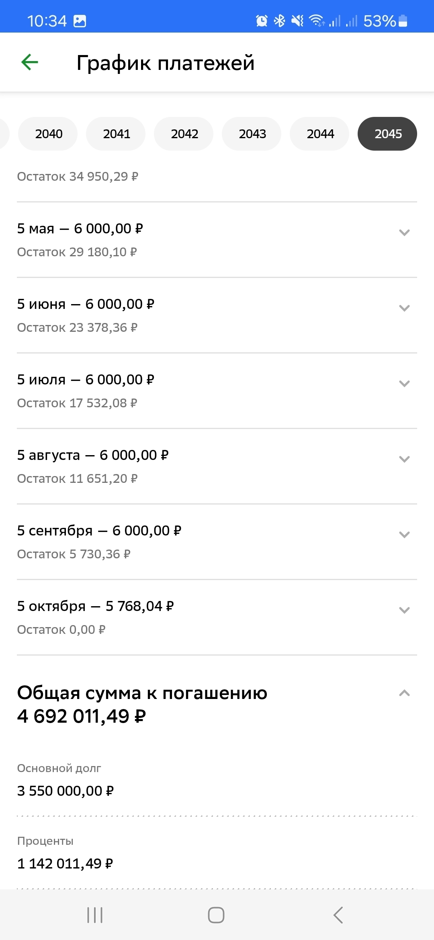Show details for 5 августа payment
The height and width of the screenshot is (940, 434).
tap(404, 459)
